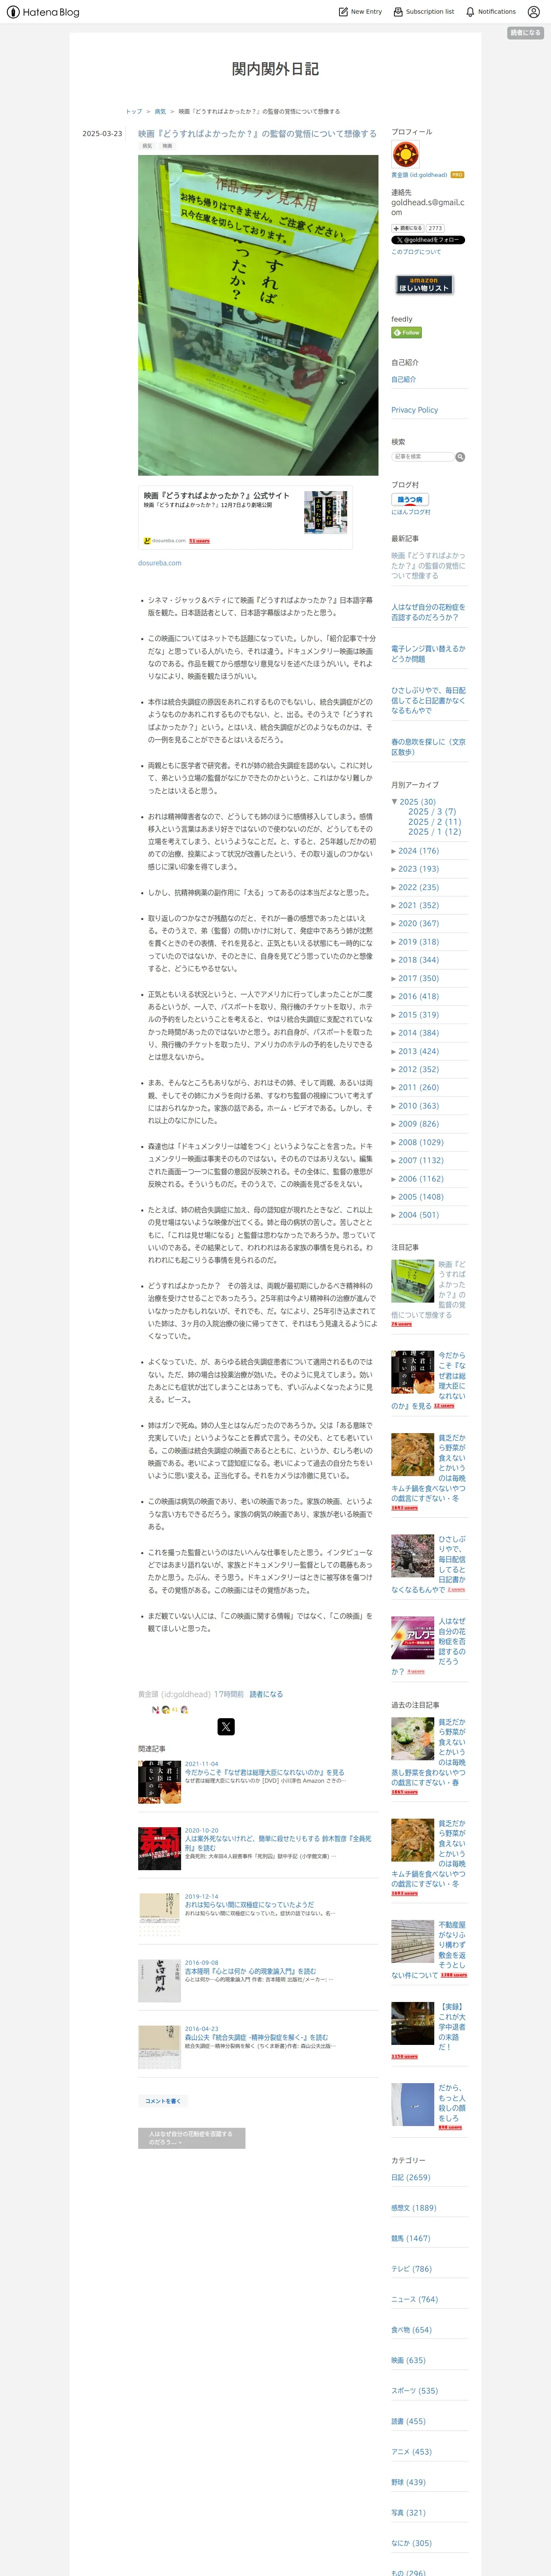Open the 食べ物 (654) category
The image size is (551, 2576).
point(411,2329)
